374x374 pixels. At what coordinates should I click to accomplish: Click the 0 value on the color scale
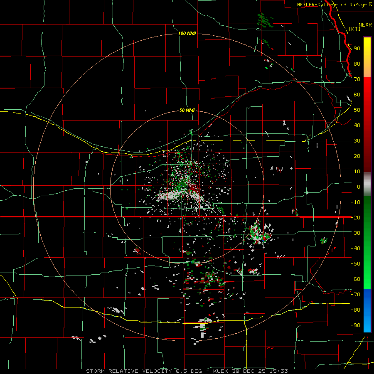pos(359,187)
